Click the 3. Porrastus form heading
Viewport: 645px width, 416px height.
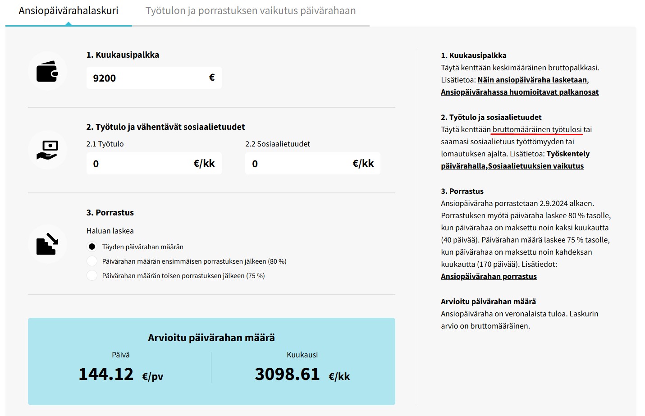coord(110,212)
